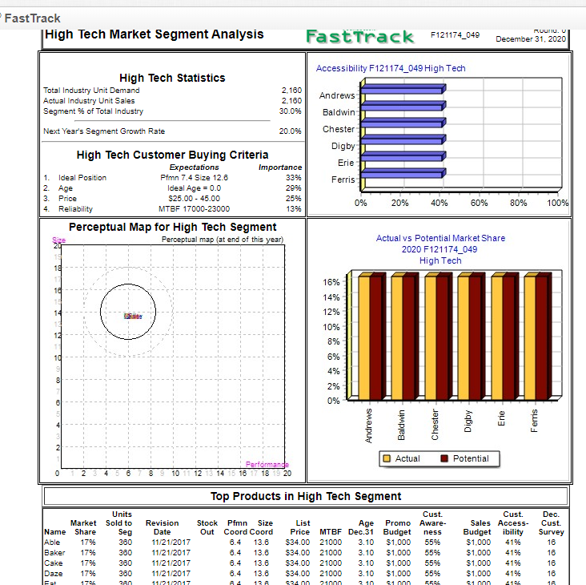Click the Ideal Age = 0.0 expectation
Screen dimensions: 586x585
[194, 188]
